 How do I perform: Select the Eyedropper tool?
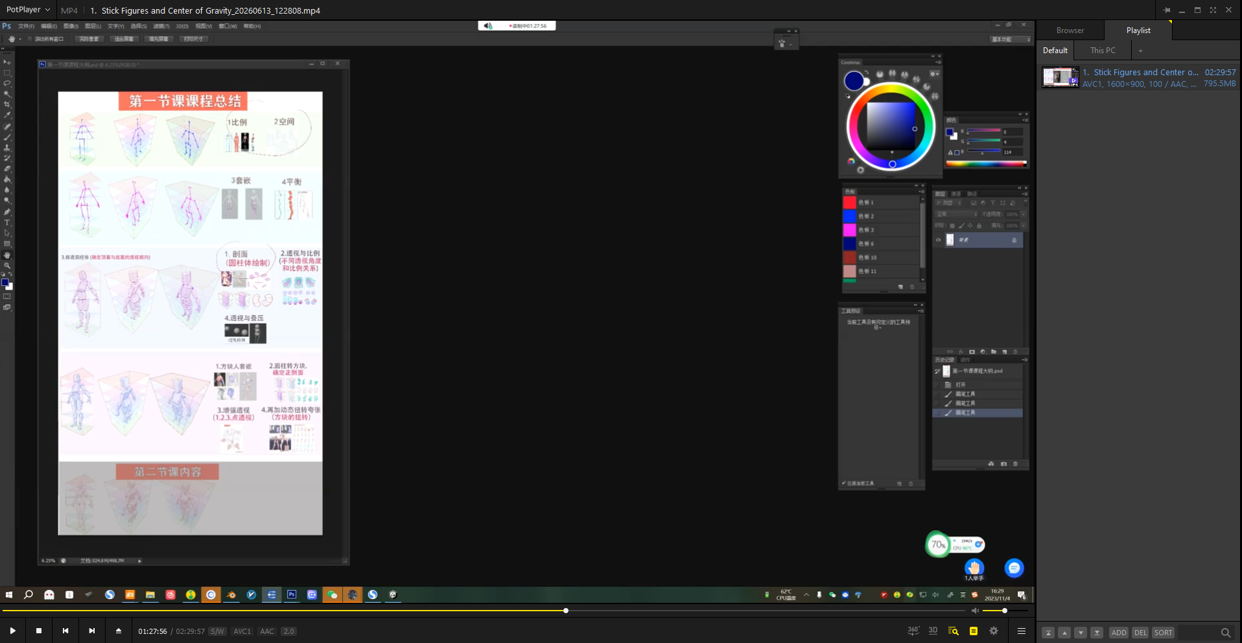7,115
